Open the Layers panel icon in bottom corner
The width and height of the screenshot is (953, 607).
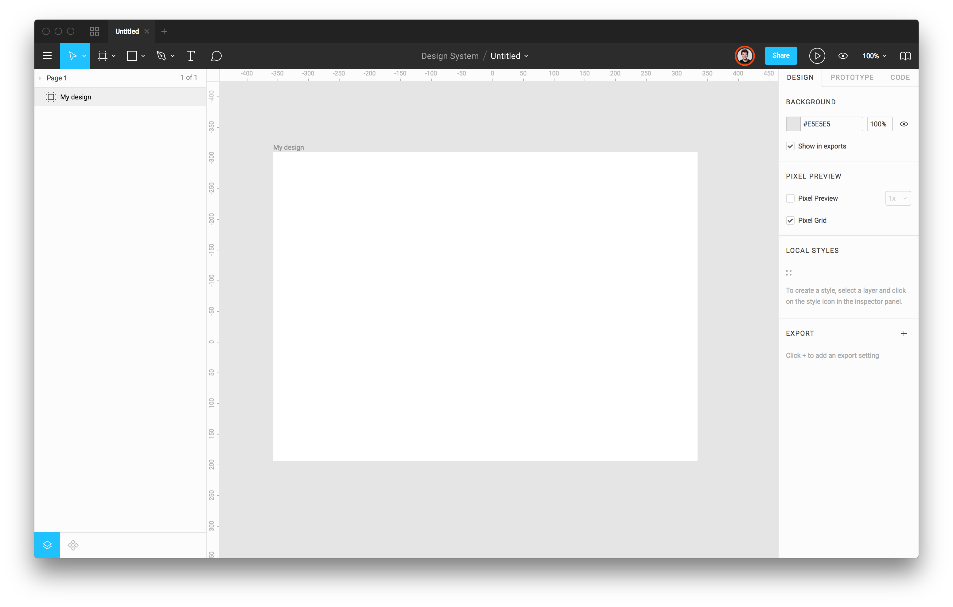(x=47, y=545)
